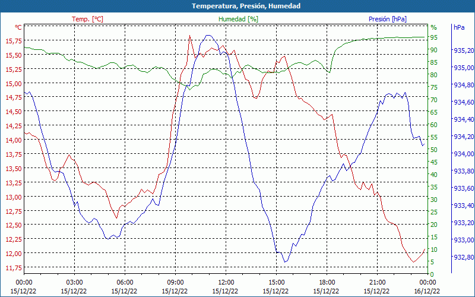475x297 pixels.
Task: Click the '°C' temperature axis unit label
Action: [x=18, y=27]
